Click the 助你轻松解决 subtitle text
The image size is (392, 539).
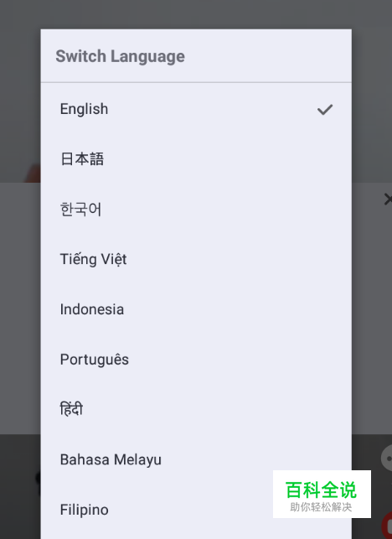click(x=321, y=507)
